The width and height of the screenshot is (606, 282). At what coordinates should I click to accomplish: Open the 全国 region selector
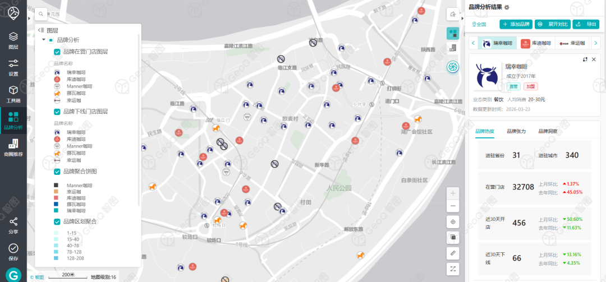pos(479,24)
